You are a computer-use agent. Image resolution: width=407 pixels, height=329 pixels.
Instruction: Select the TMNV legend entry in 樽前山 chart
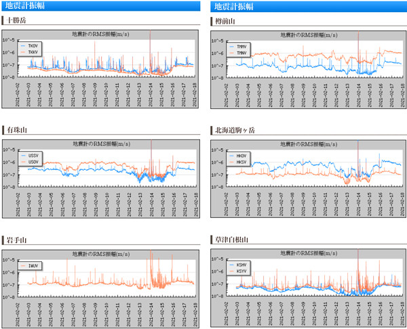(x=239, y=51)
